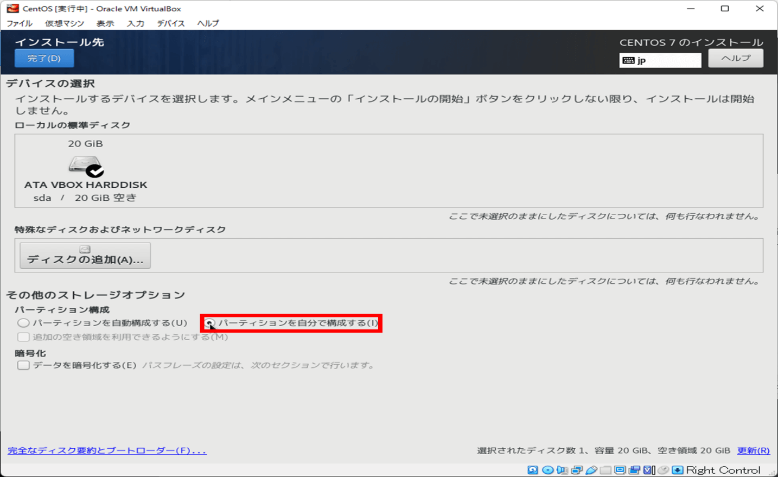778x477 pixels.
Task: Click the デバイスの選択 heading
Action: 50,84
